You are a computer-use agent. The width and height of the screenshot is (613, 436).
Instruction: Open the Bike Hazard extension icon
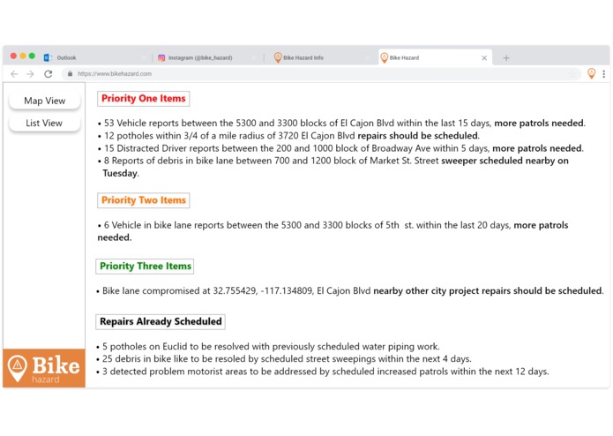592,73
